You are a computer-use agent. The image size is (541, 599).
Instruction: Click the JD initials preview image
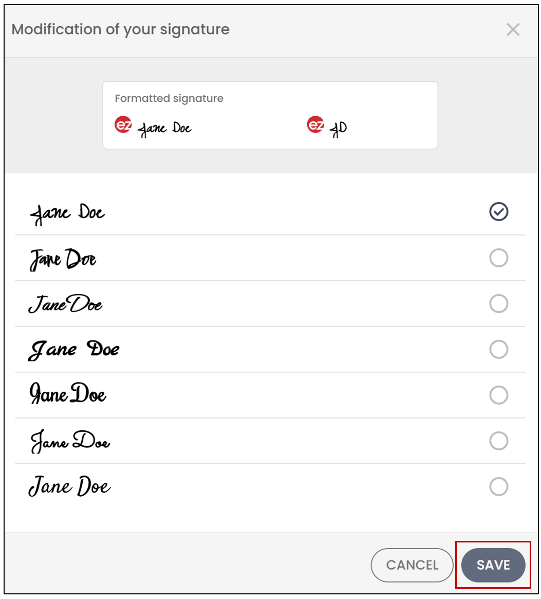point(338,130)
